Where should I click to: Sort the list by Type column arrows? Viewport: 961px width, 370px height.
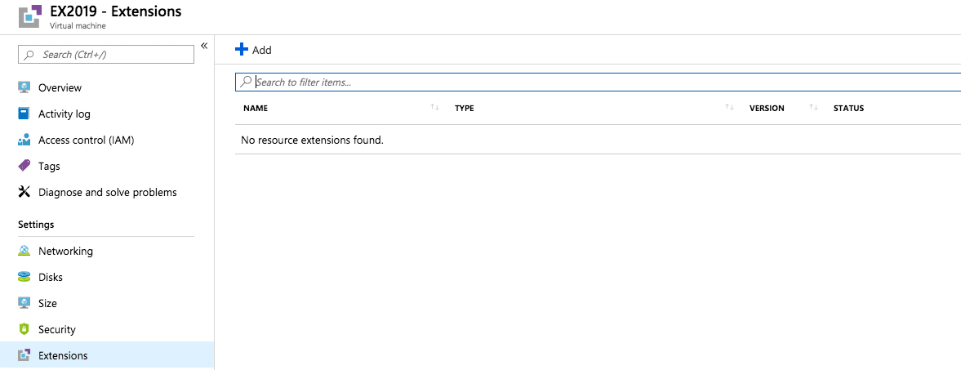pyautogui.click(x=728, y=108)
